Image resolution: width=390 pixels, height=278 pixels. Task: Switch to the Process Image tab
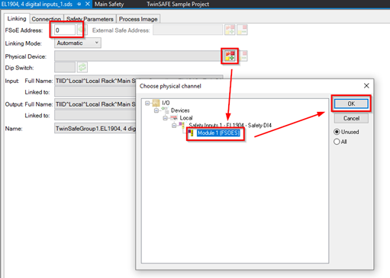(138, 19)
